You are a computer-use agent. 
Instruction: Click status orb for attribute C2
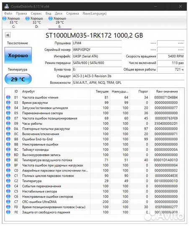point(8,181)
